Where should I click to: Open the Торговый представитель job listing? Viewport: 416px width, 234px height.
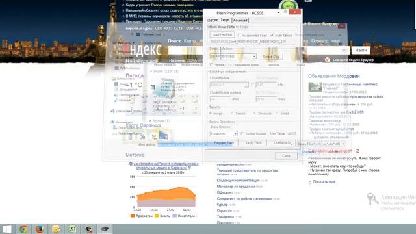[x=248, y=172]
